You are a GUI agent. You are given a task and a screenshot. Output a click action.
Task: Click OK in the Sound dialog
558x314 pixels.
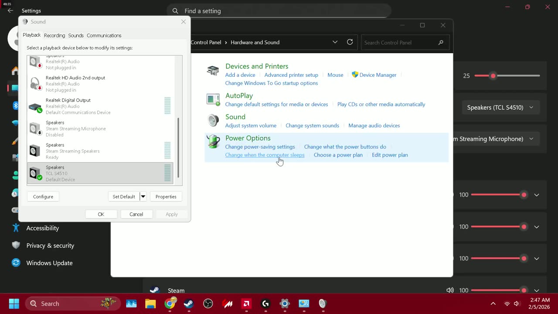101,214
